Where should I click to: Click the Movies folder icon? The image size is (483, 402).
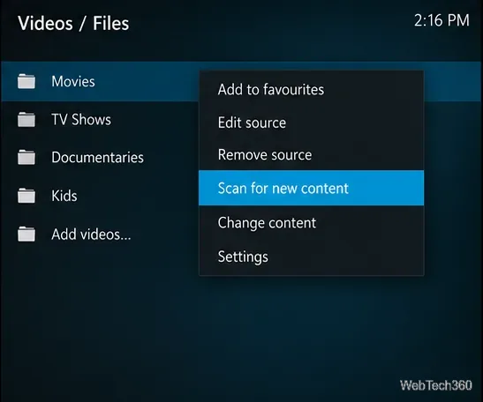[x=26, y=81]
